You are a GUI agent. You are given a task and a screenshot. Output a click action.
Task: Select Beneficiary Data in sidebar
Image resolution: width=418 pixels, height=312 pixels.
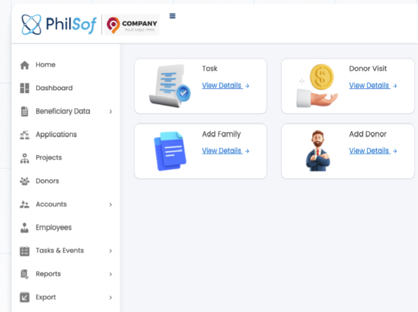pyautogui.click(x=62, y=111)
